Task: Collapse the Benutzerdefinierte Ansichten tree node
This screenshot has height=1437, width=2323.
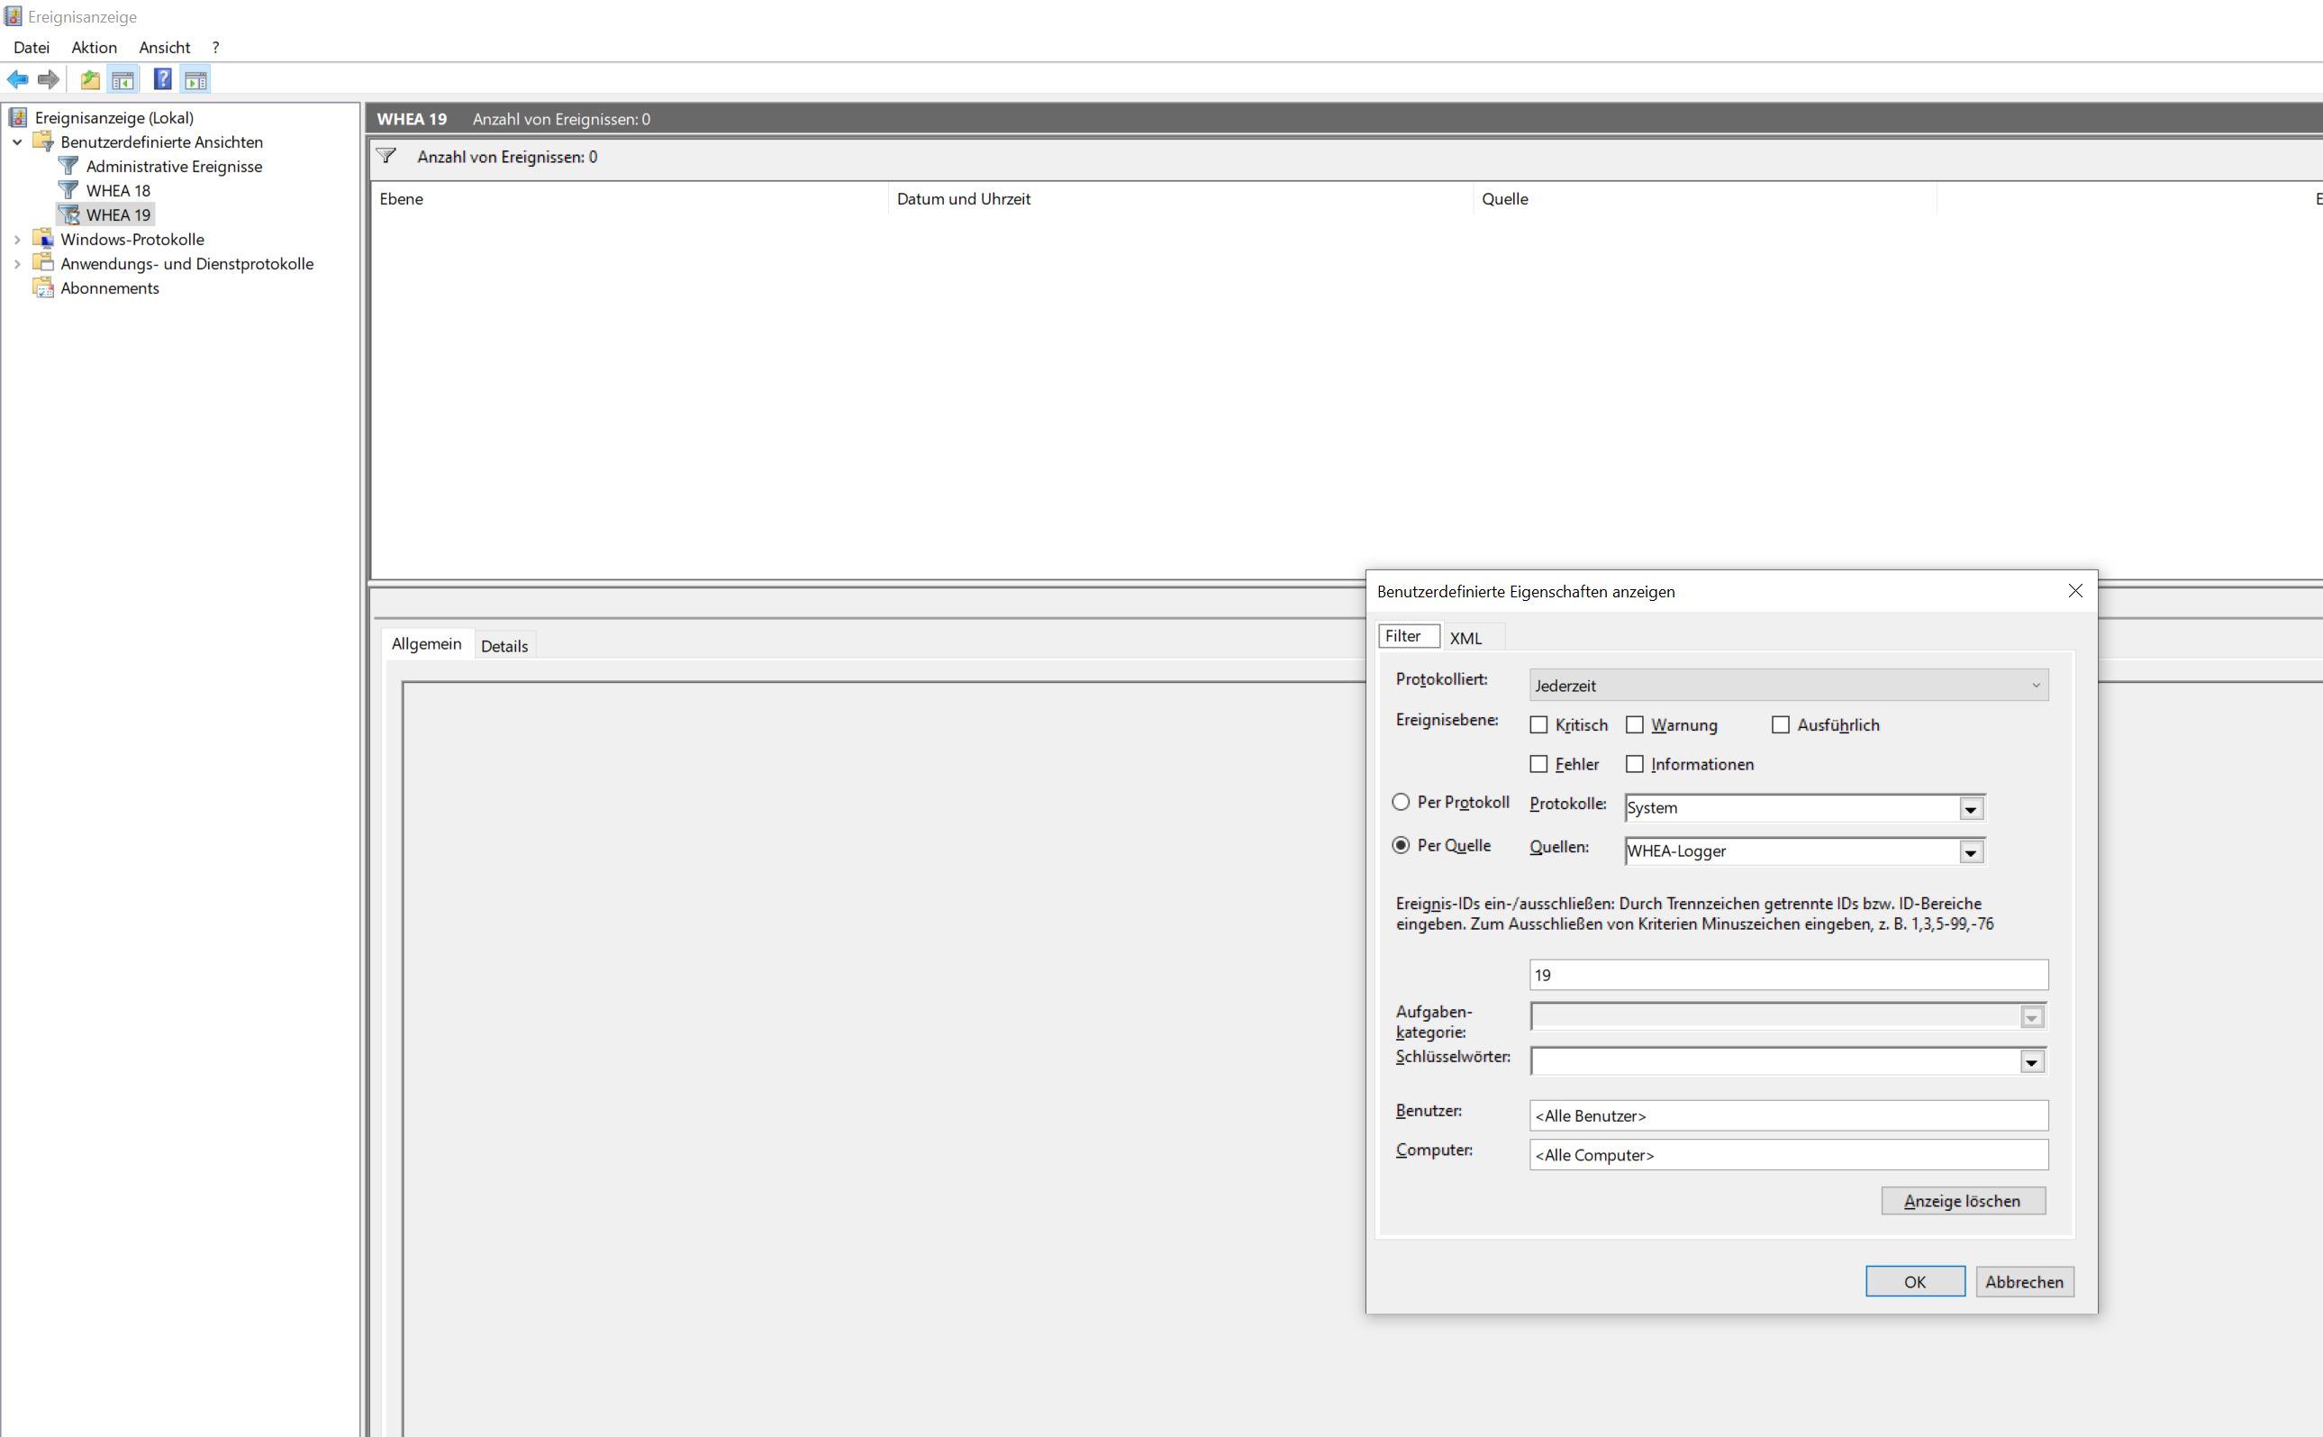Action: click(x=17, y=141)
